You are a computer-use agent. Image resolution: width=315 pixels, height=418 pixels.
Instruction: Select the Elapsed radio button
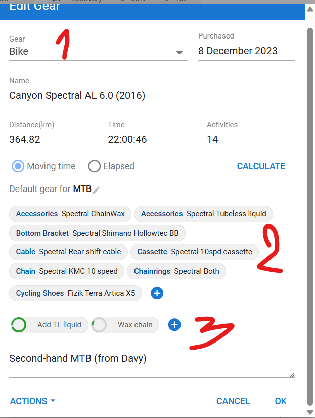tap(95, 166)
